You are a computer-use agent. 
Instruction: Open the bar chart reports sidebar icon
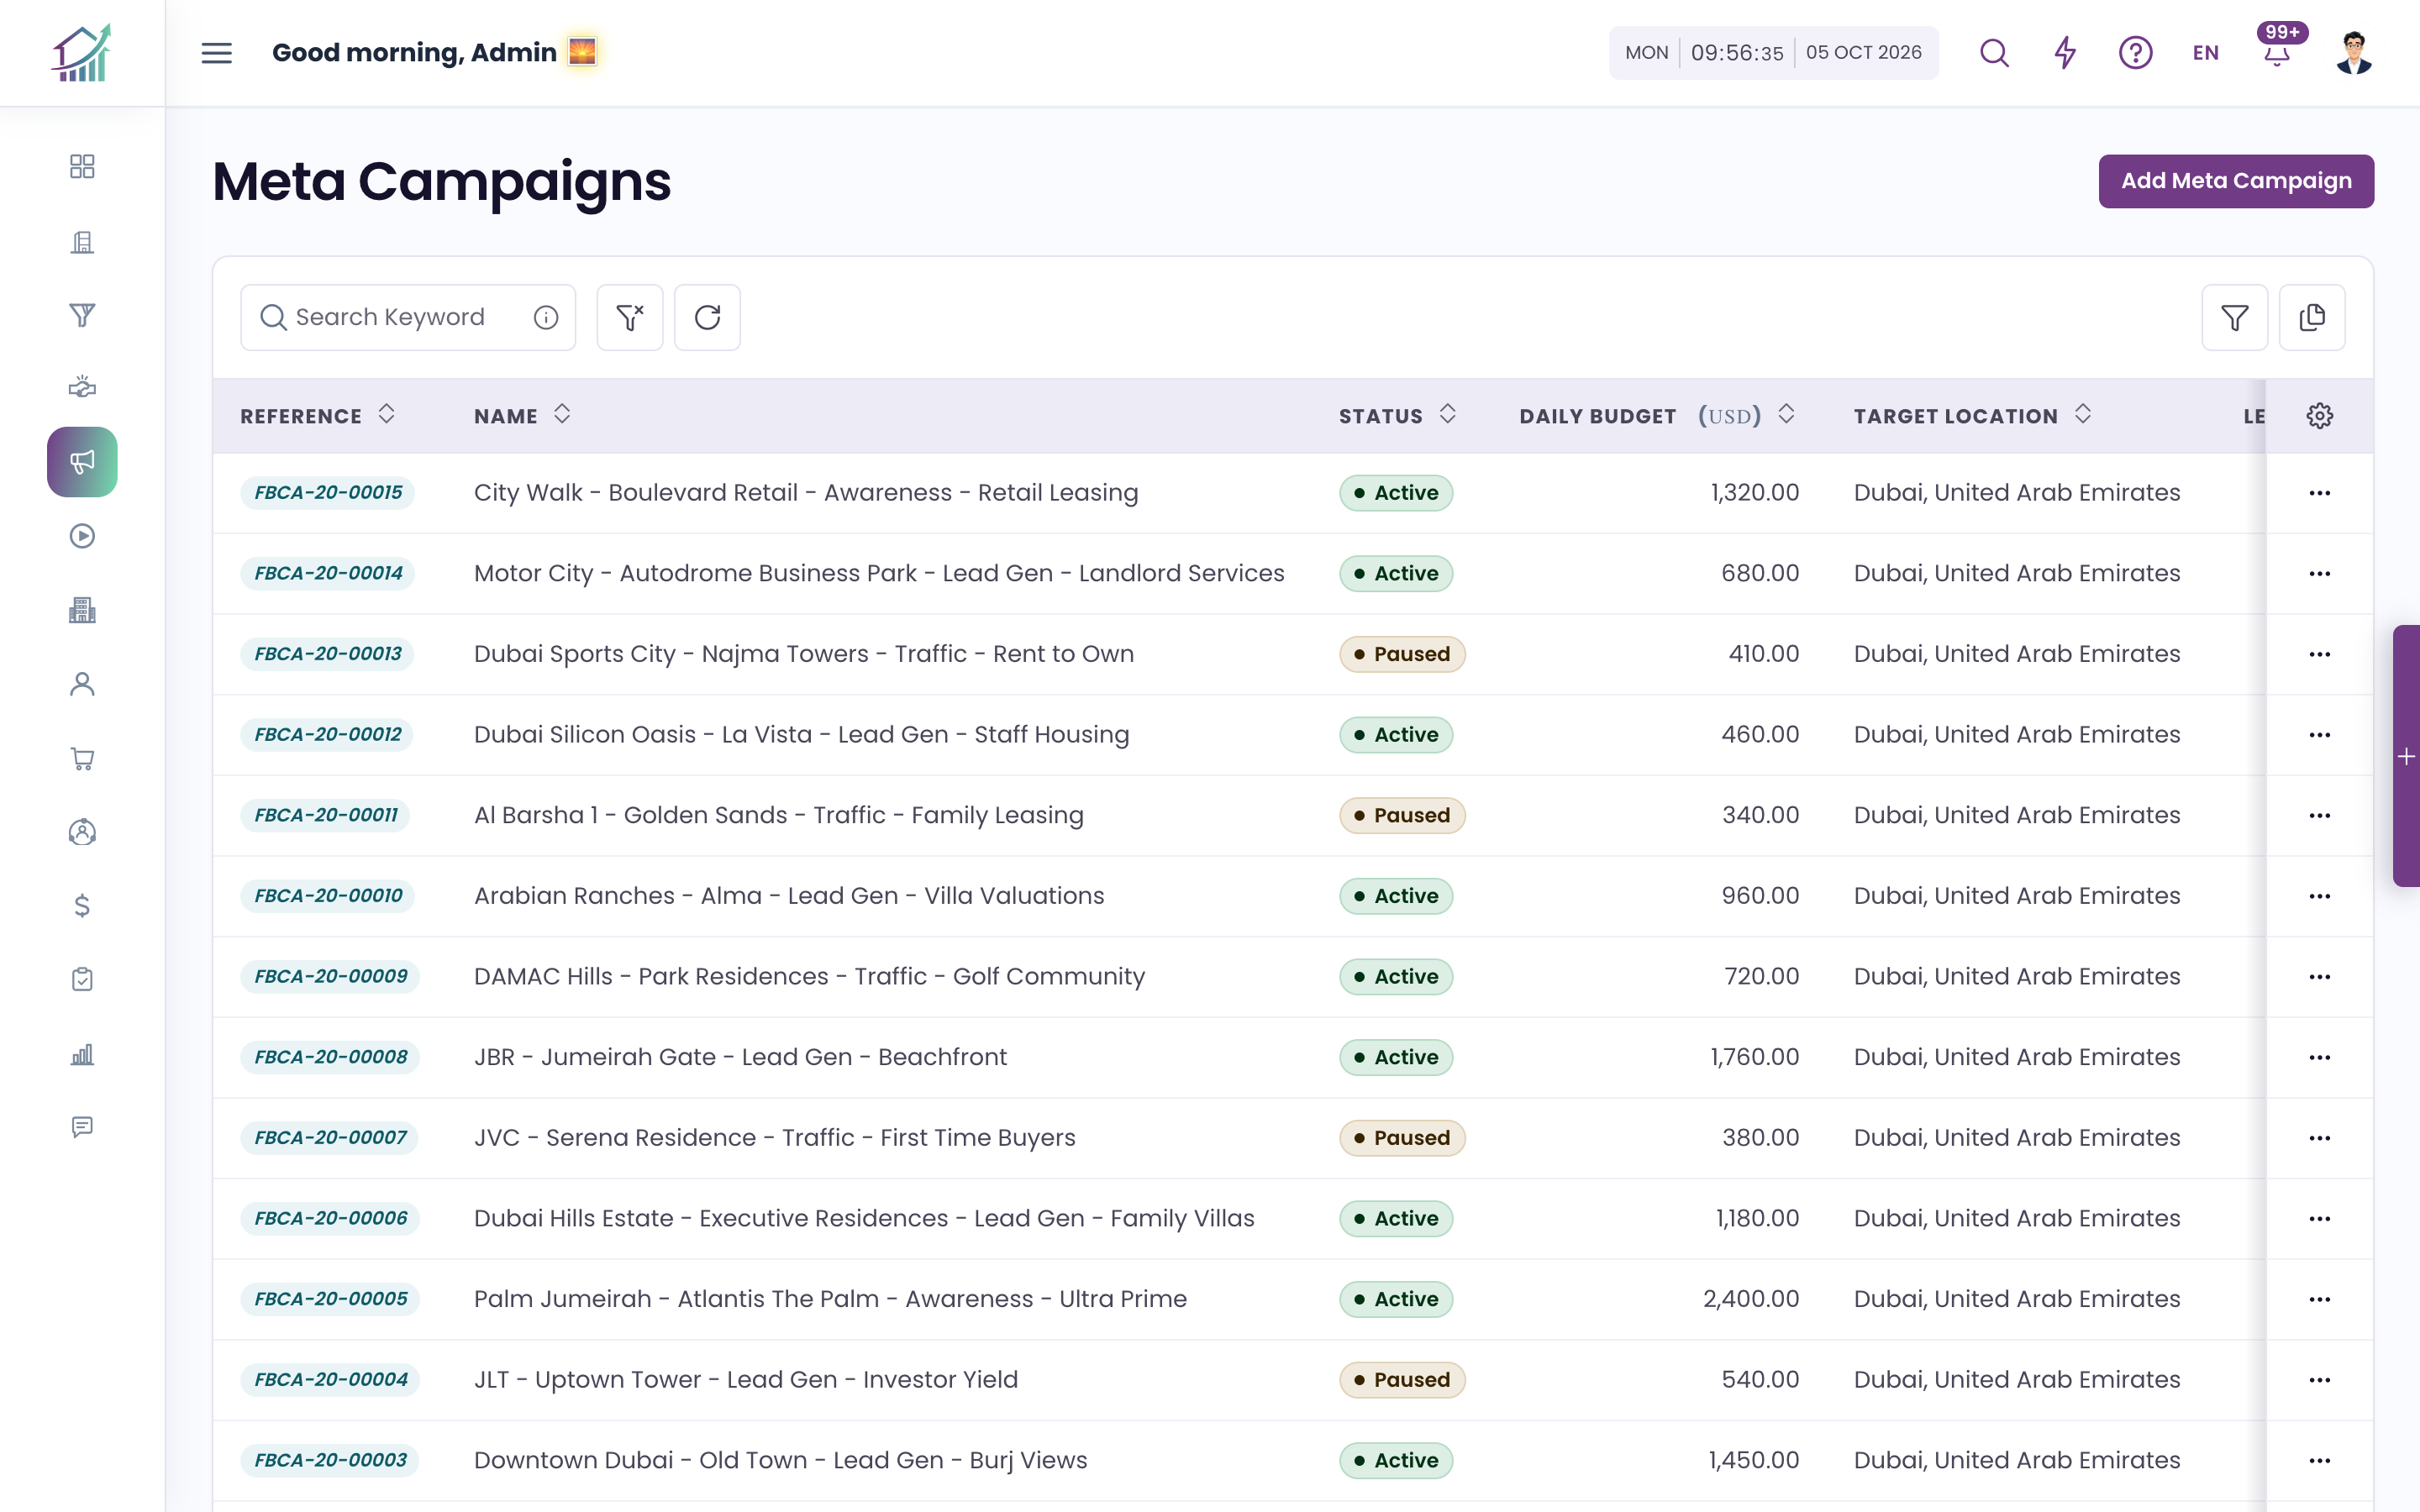82,1054
